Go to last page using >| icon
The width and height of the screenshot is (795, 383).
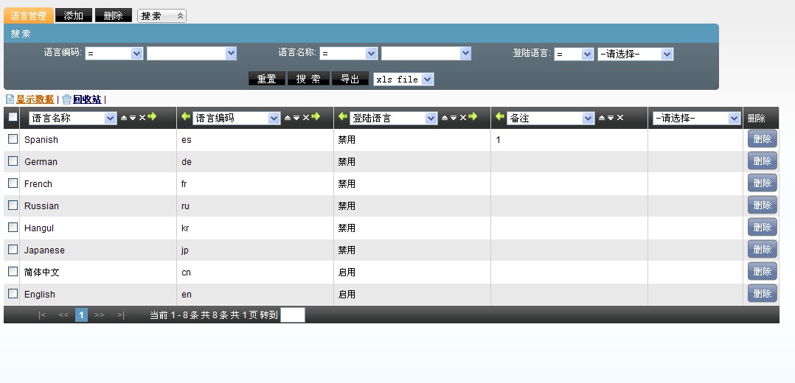click(121, 315)
